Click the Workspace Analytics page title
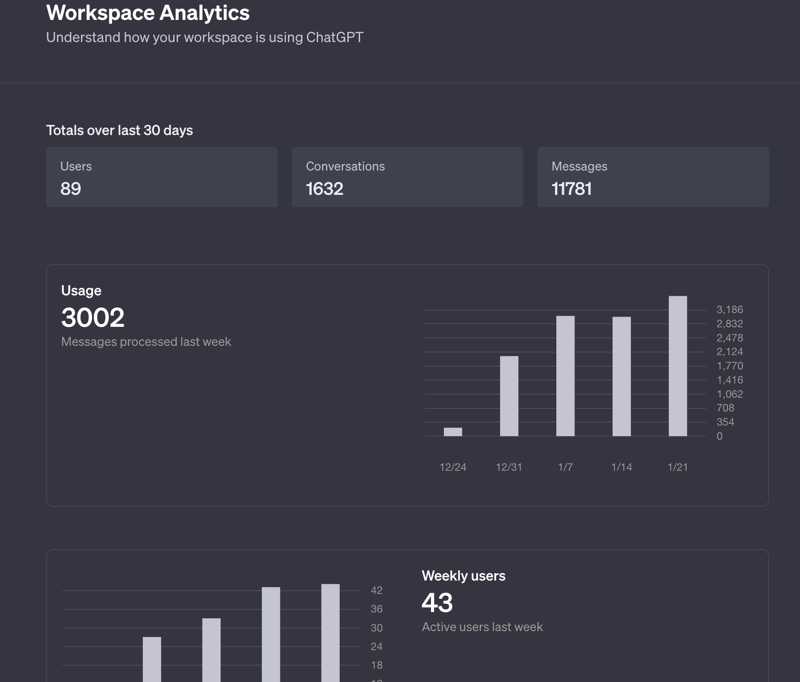This screenshot has height=682, width=800. pyautogui.click(x=148, y=13)
